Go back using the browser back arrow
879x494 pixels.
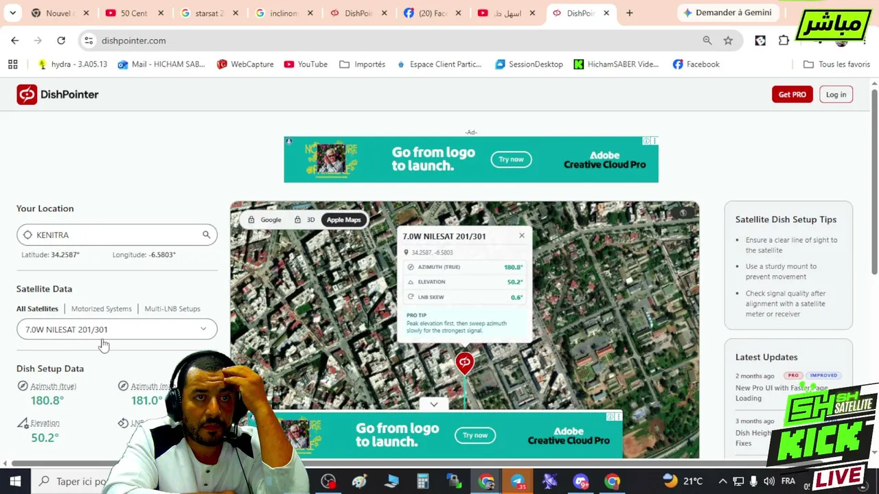coord(15,40)
